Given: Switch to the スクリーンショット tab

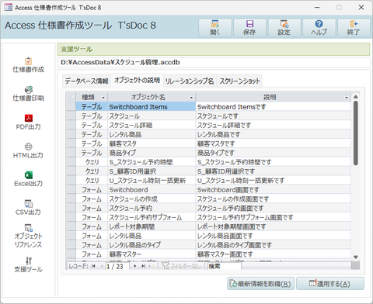Looking at the screenshot, I should click(240, 81).
